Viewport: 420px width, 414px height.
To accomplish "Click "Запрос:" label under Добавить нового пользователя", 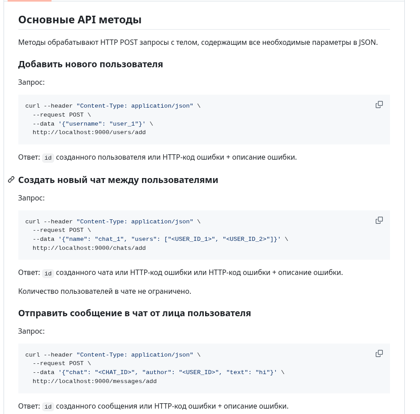I will 31,82.
